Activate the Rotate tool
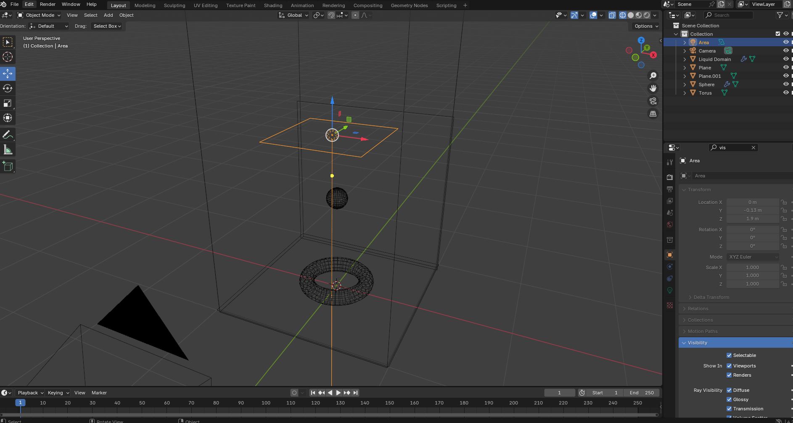The width and height of the screenshot is (793, 423). (x=8, y=89)
